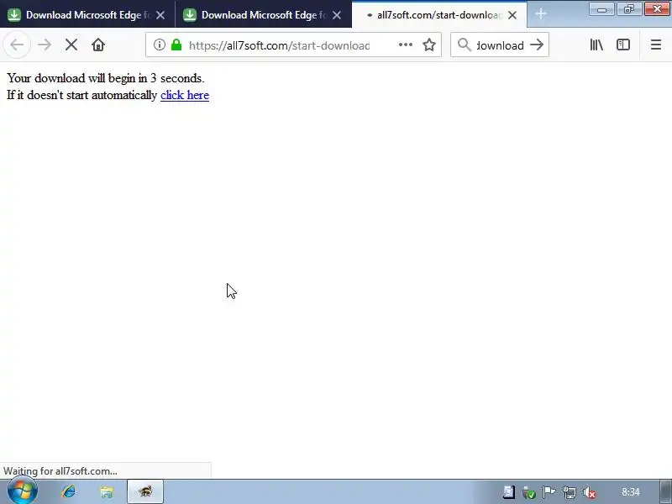The height and width of the screenshot is (504, 672).
Task: Click into the search box with 'download'
Action: pos(500,45)
